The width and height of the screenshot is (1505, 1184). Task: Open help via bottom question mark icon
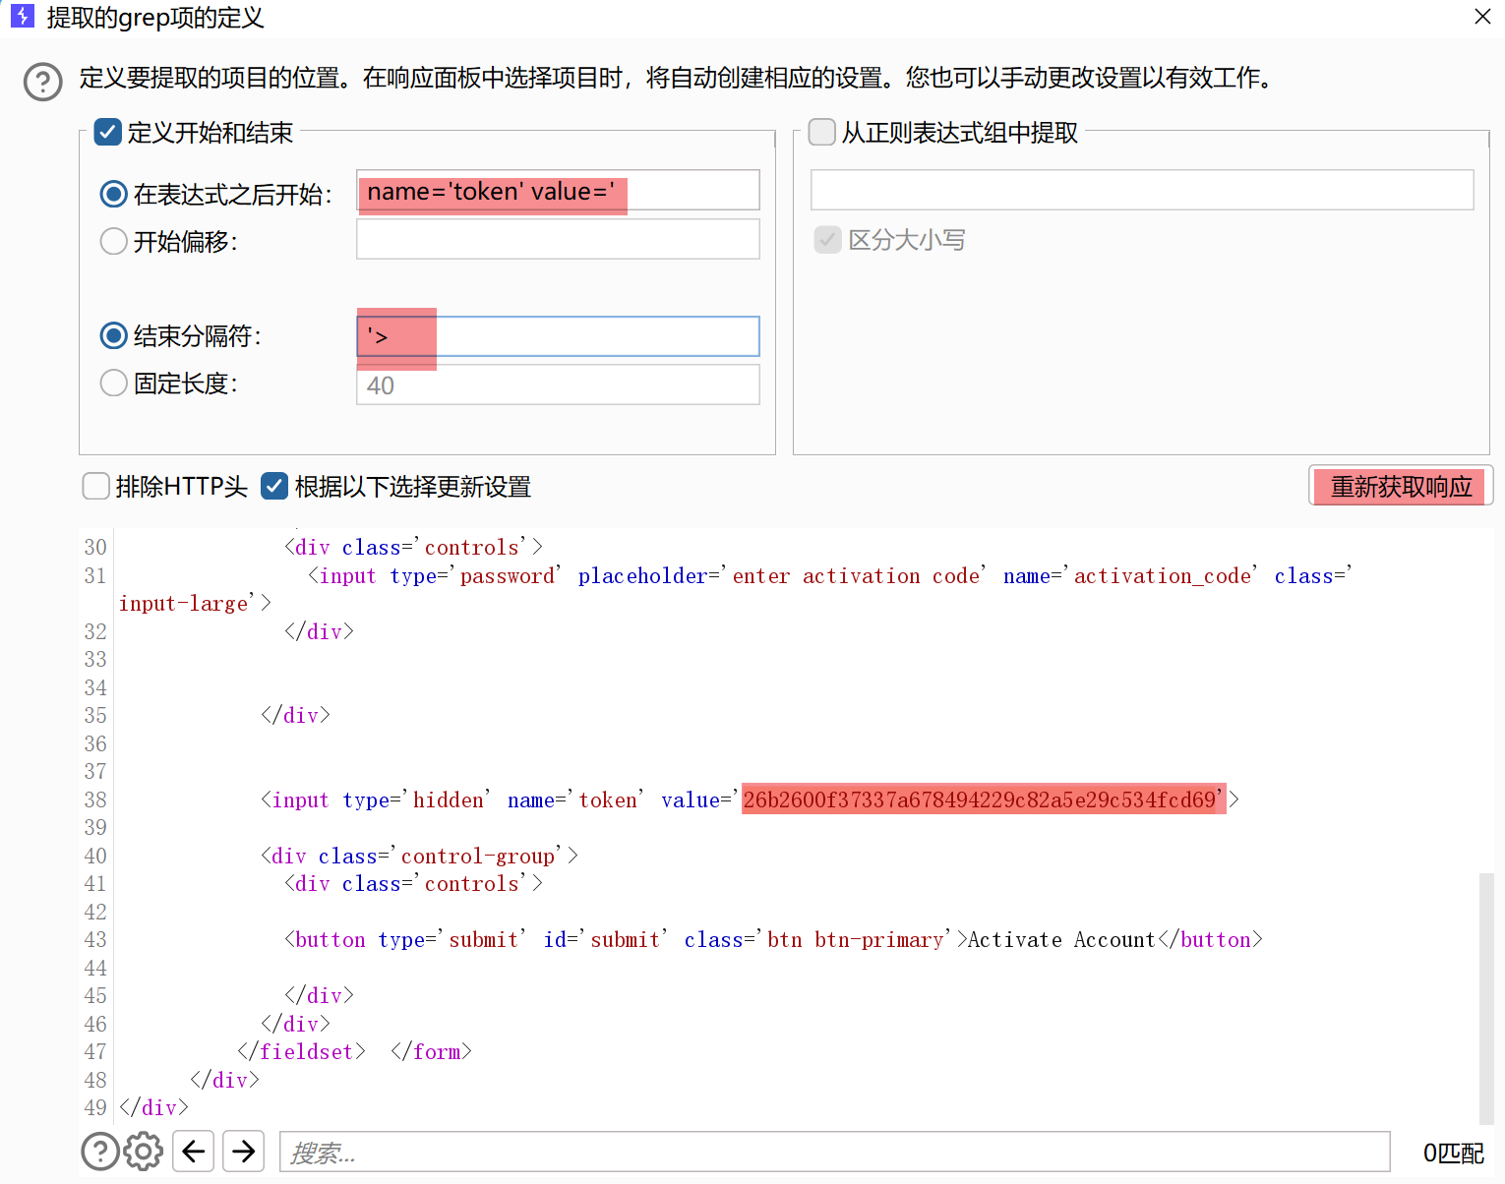coord(100,1151)
